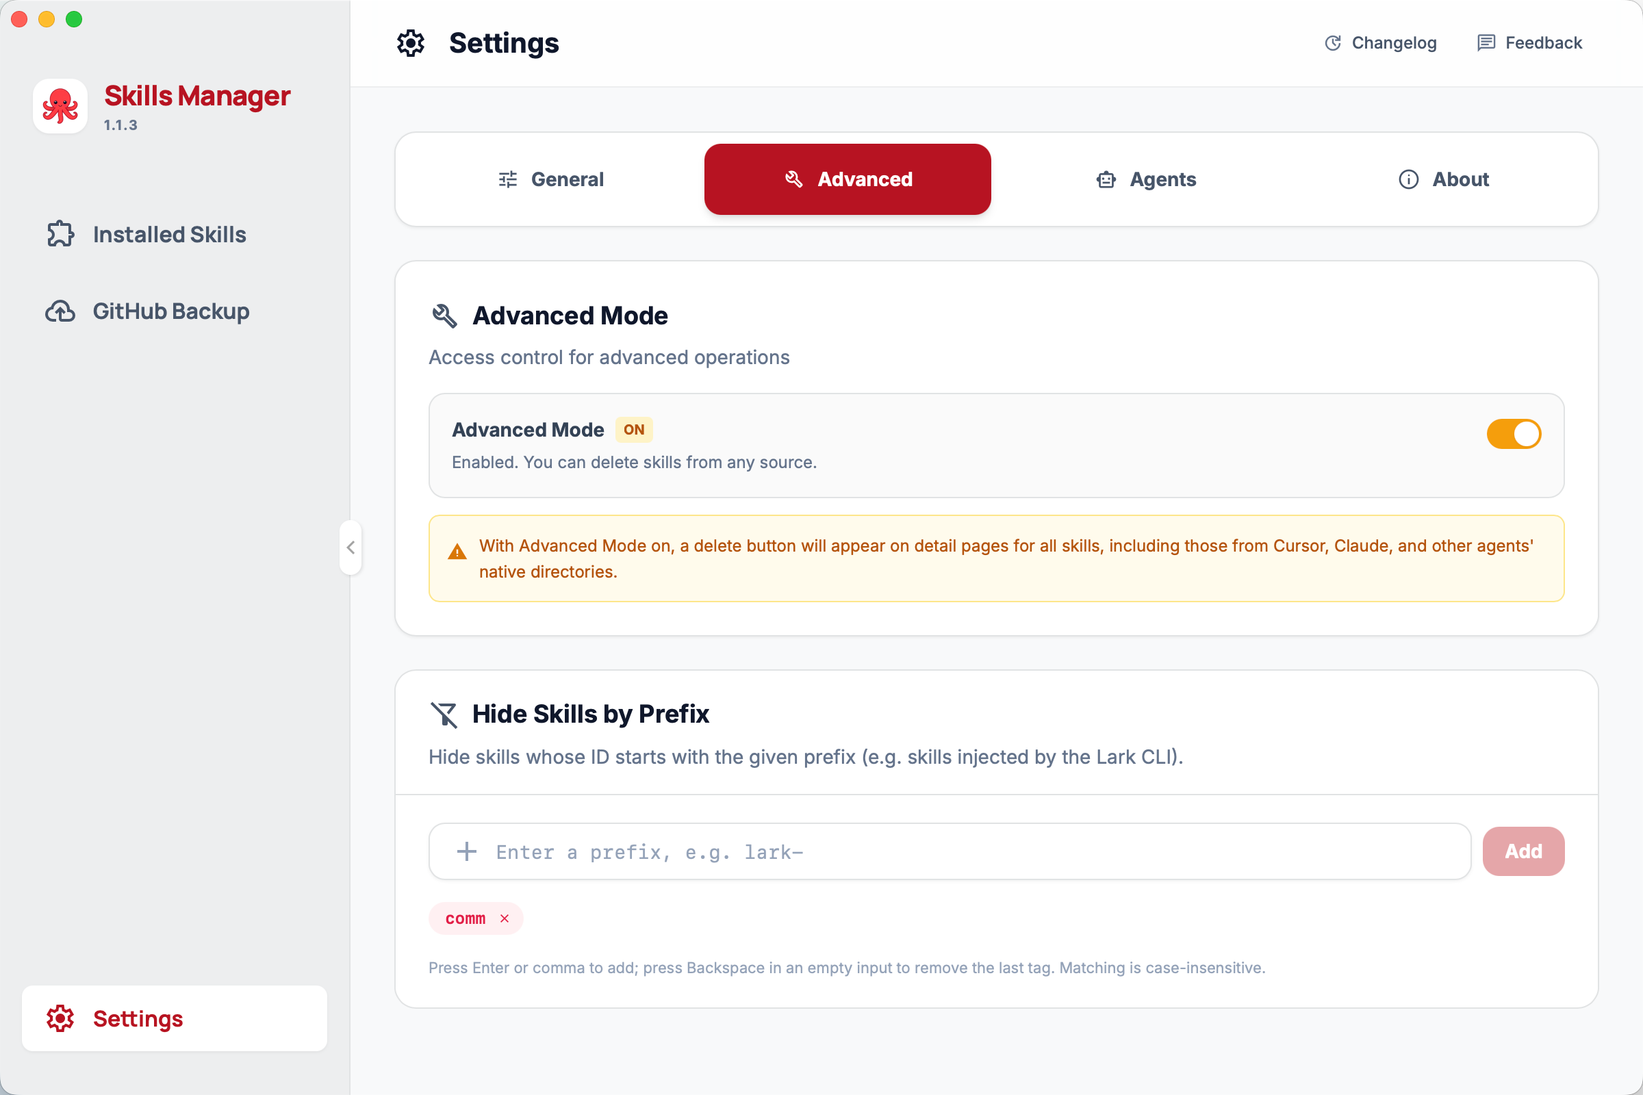Switch to the General tab
This screenshot has width=1643, height=1095.
coord(551,179)
